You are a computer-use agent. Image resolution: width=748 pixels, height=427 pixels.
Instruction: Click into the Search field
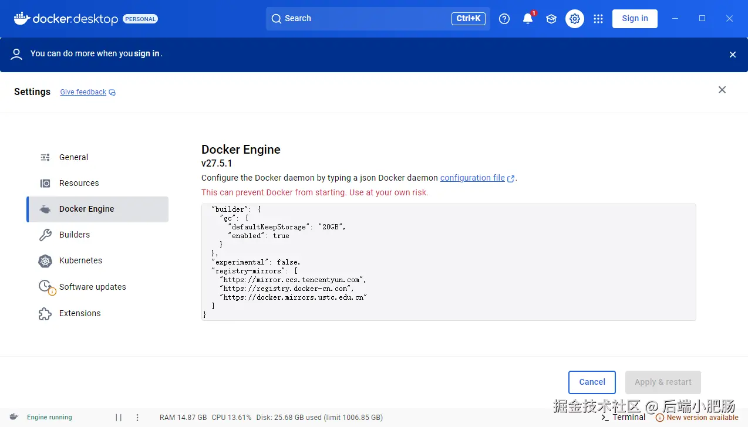[x=378, y=19]
